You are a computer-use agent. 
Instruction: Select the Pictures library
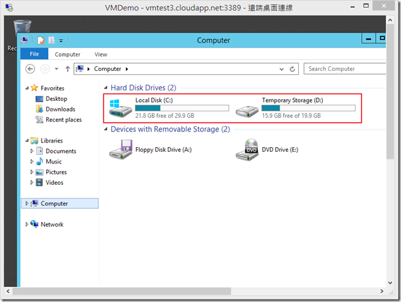57,172
